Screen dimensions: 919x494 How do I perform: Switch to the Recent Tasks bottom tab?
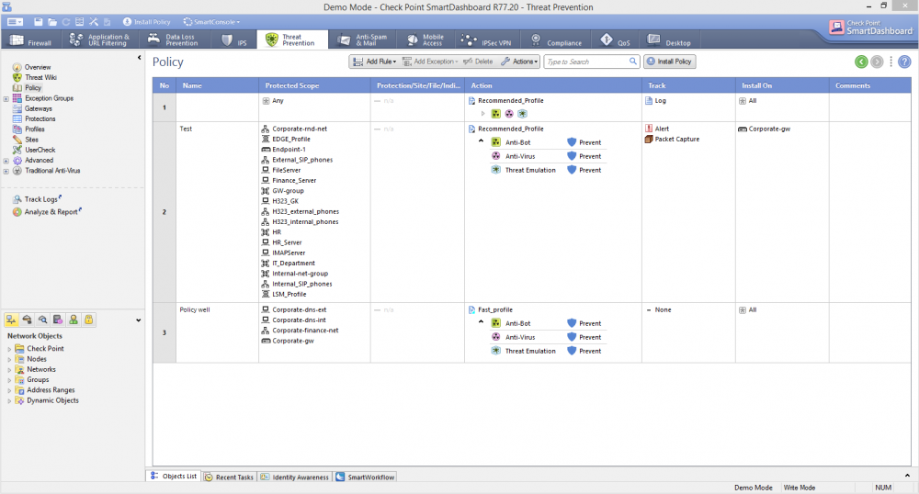pos(229,477)
